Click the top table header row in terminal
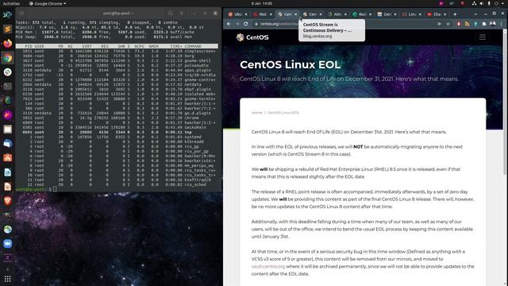Viewport: 508px width, 286px height. (117, 46)
